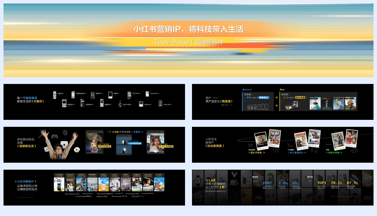The height and width of the screenshot is (216, 377).
Task: Click the heading 每1.8天
Action: click(x=210, y=180)
